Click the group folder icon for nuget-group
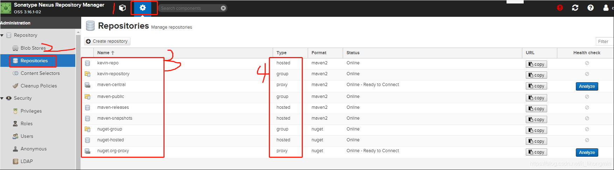 [88, 129]
